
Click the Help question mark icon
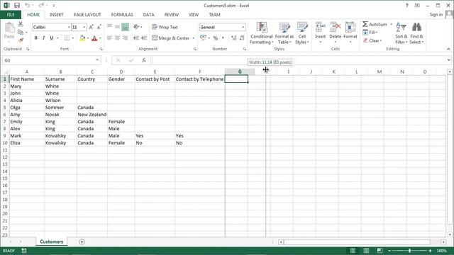406,6
